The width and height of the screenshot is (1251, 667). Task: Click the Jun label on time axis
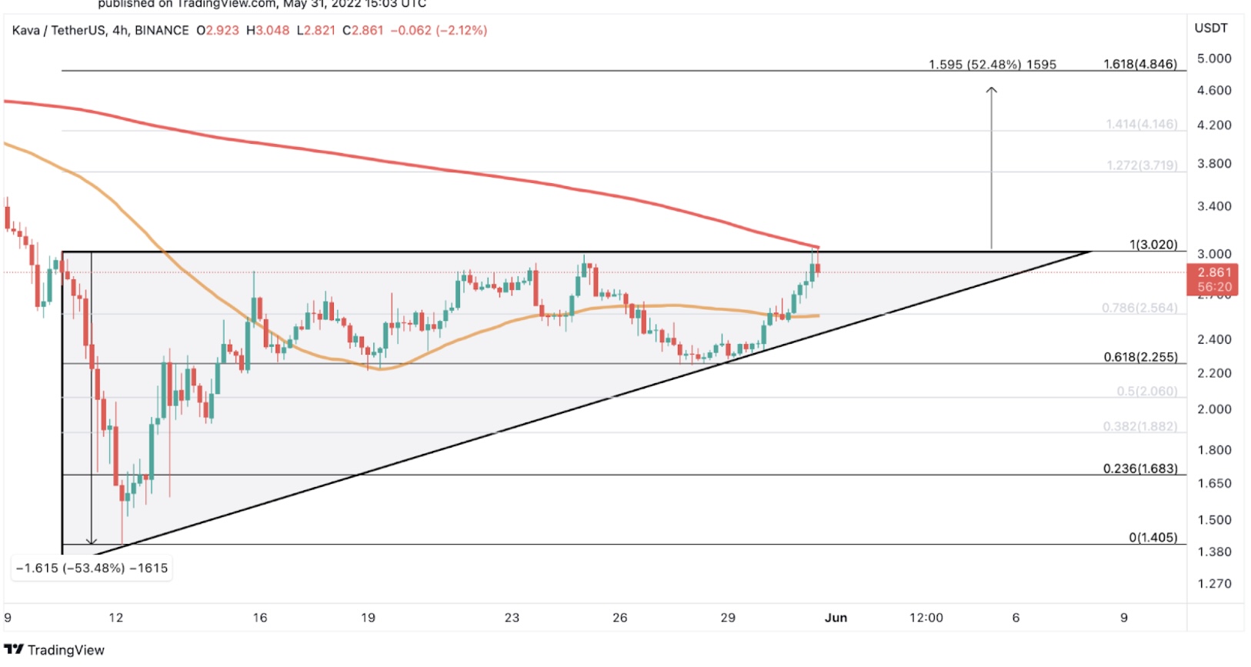pyautogui.click(x=836, y=618)
